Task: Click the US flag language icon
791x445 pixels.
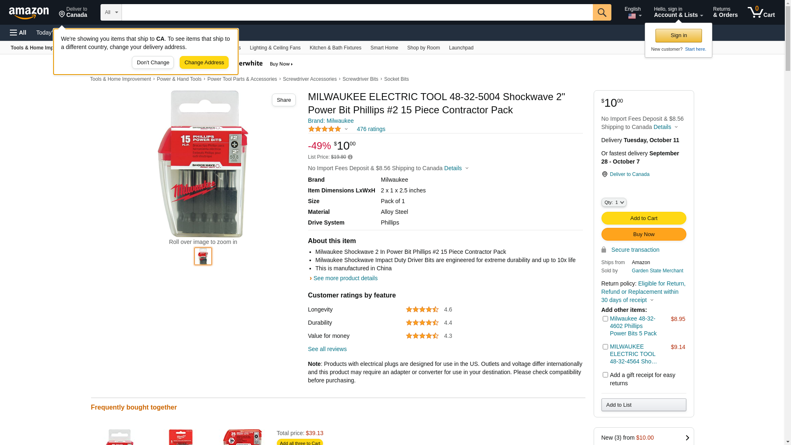Action: pos(632,16)
